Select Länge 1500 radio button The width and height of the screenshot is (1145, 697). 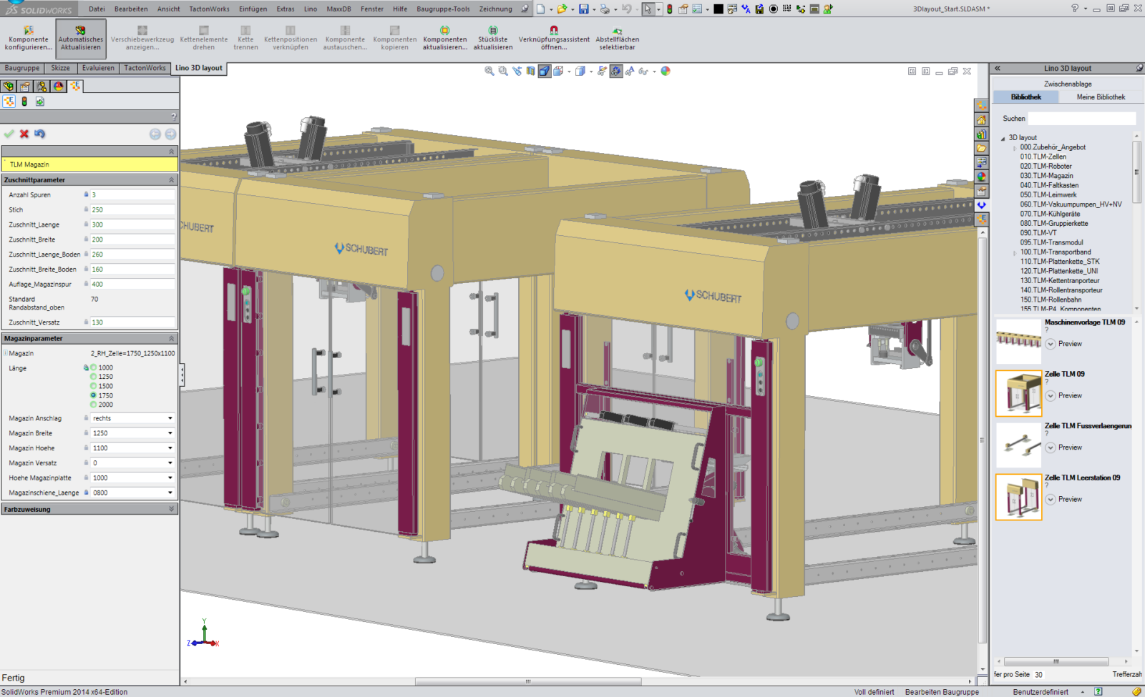click(x=94, y=386)
